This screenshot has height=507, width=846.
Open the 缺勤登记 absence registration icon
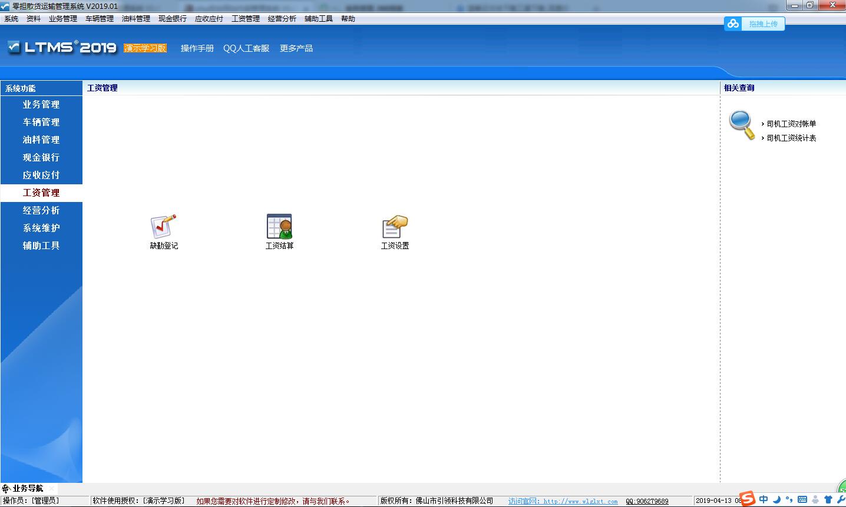(163, 232)
